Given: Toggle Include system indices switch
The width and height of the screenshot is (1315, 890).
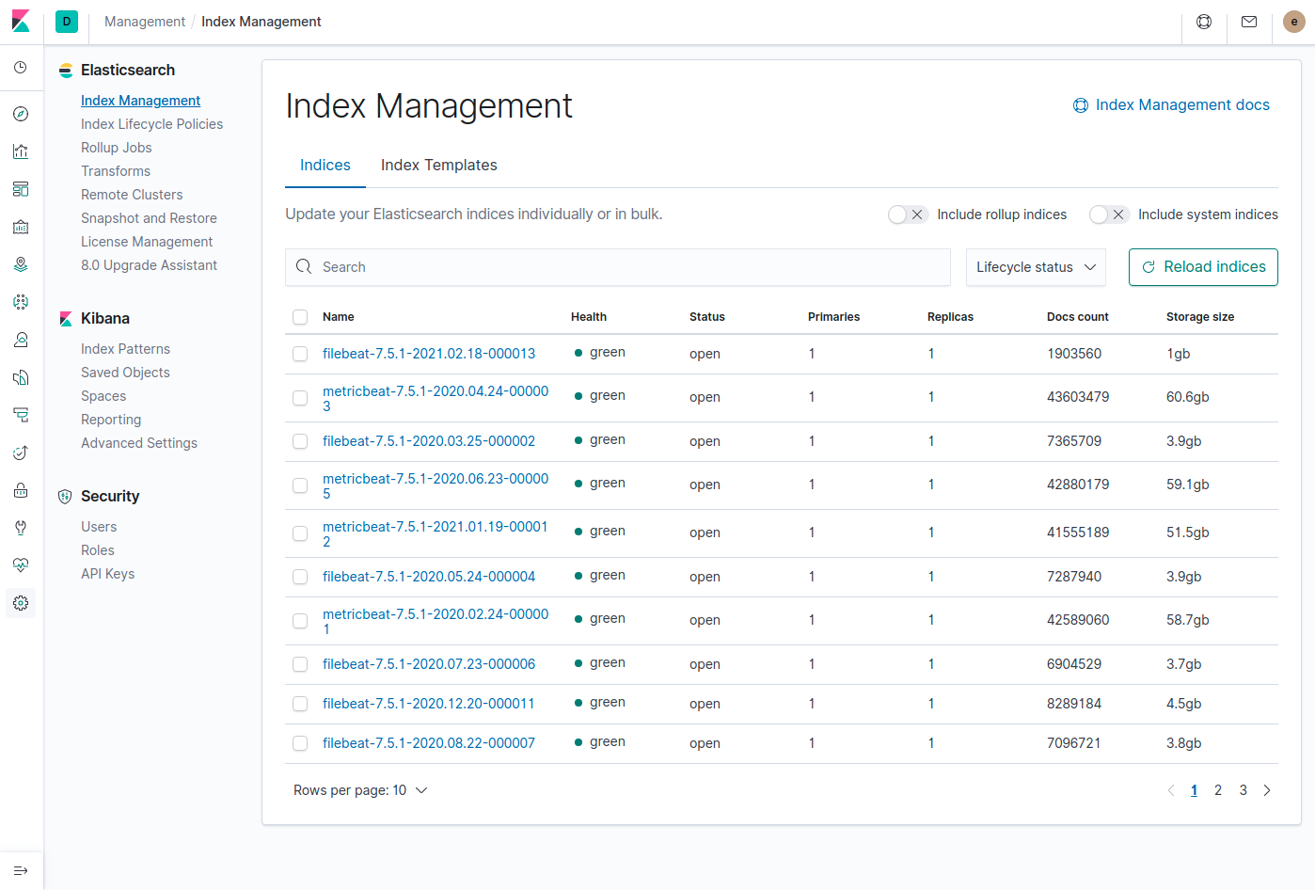Looking at the screenshot, I should [1109, 215].
